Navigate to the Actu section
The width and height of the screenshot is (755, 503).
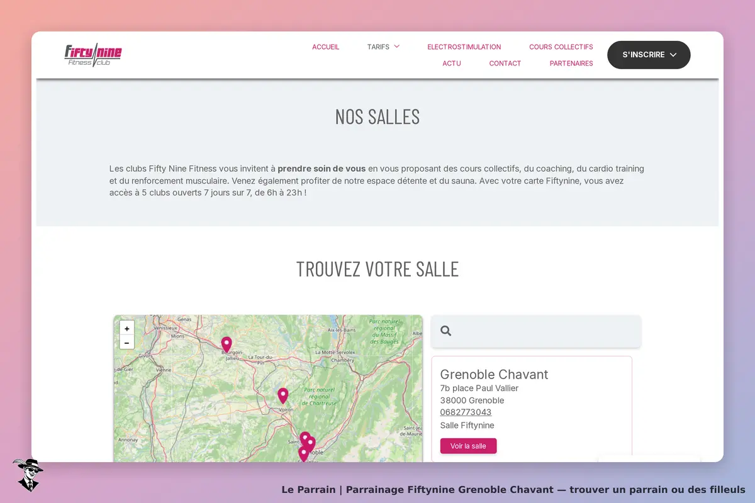[452, 64]
